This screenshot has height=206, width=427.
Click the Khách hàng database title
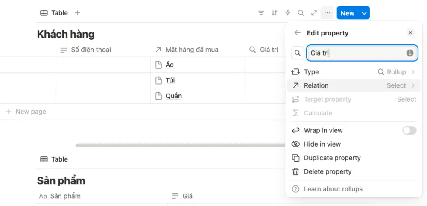tap(66, 34)
